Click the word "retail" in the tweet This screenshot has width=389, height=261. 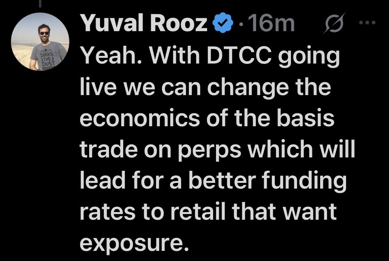tap(197, 212)
